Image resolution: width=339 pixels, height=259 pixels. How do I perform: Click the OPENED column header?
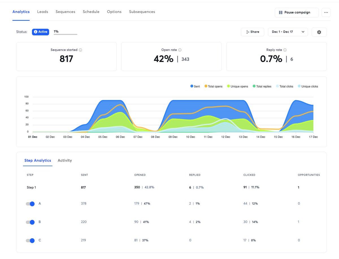click(x=140, y=175)
